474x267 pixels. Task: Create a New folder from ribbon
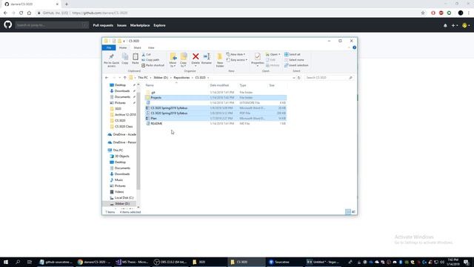[220, 60]
